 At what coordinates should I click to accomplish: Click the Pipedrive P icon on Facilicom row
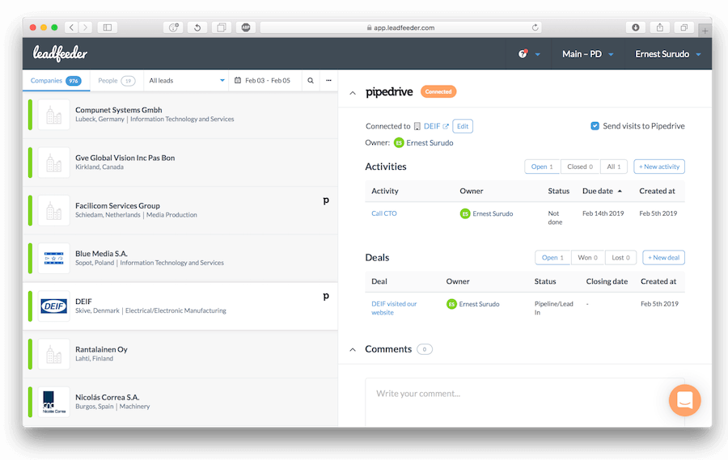(x=326, y=200)
